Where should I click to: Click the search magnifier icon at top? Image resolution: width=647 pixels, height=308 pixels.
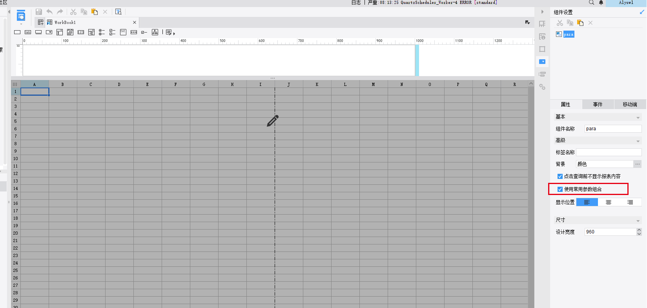[591, 2]
